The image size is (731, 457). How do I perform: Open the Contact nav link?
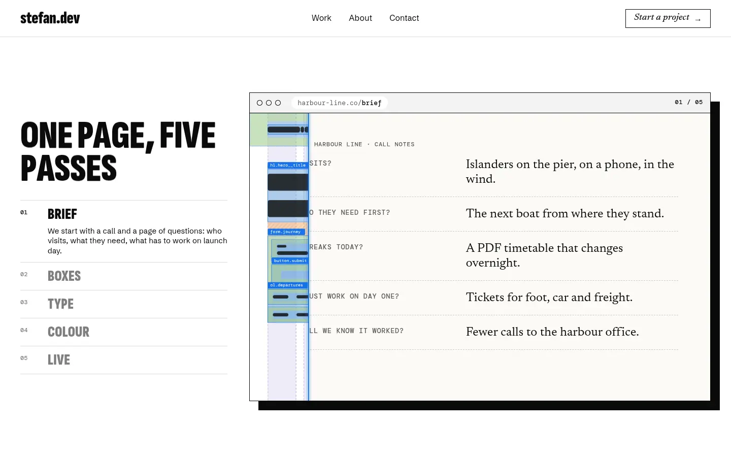point(404,18)
